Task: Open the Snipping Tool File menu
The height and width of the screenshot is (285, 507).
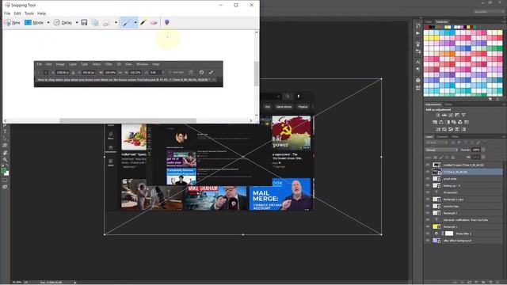Action: (7, 13)
